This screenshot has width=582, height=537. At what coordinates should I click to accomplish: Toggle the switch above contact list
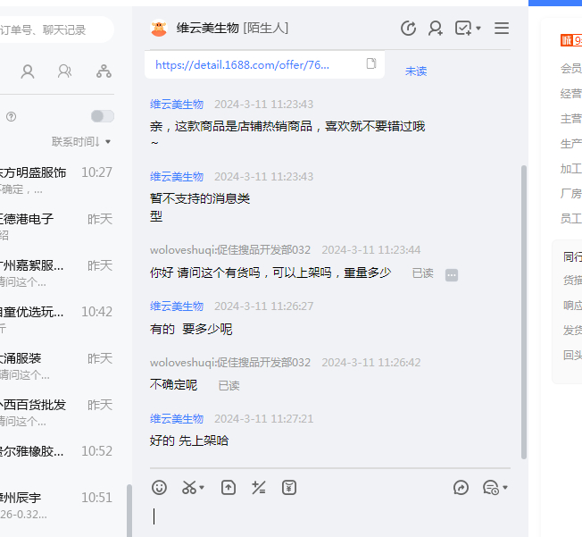tap(103, 116)
